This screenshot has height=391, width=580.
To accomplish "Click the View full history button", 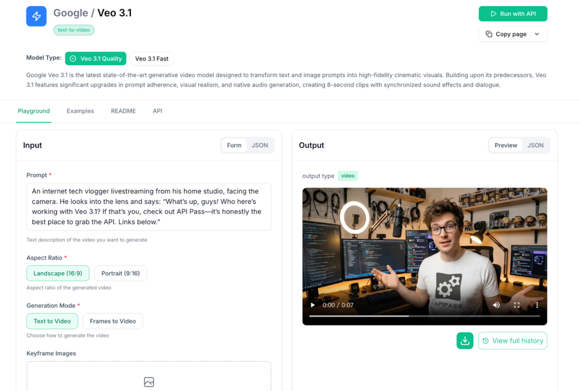I will (513, 341).
